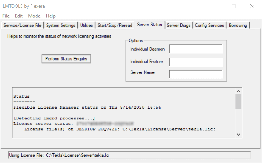Click Perform Status Enquiry button
This screenshot has height=163, width=262.
click(66, 59)
